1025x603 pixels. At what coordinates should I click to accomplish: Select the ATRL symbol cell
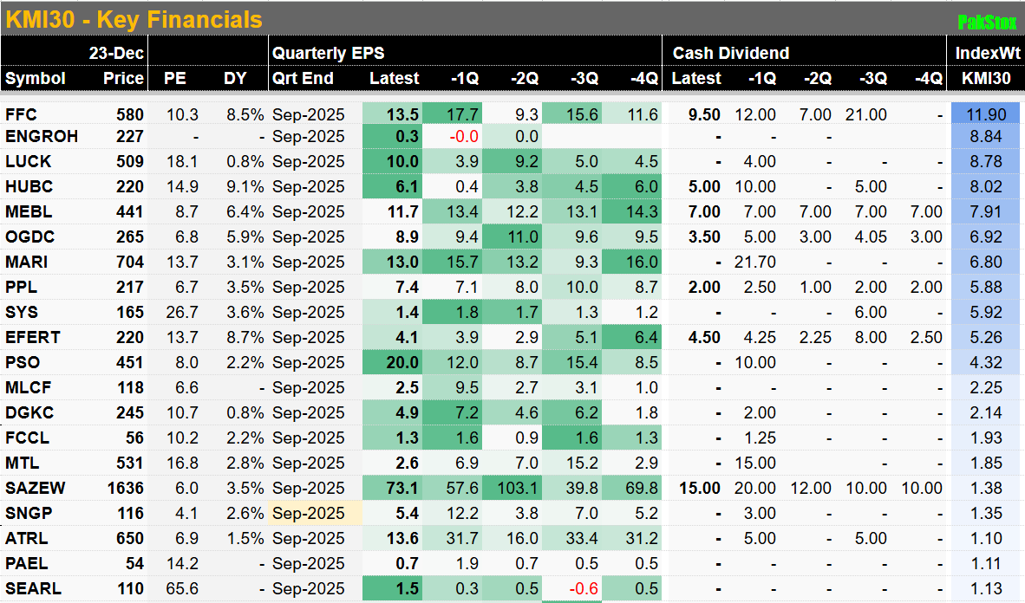point(26,538)
